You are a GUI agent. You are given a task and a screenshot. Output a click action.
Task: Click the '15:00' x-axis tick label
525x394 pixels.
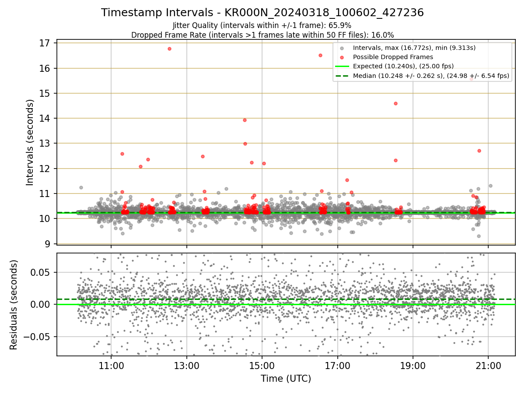click(x=262, y=366)
